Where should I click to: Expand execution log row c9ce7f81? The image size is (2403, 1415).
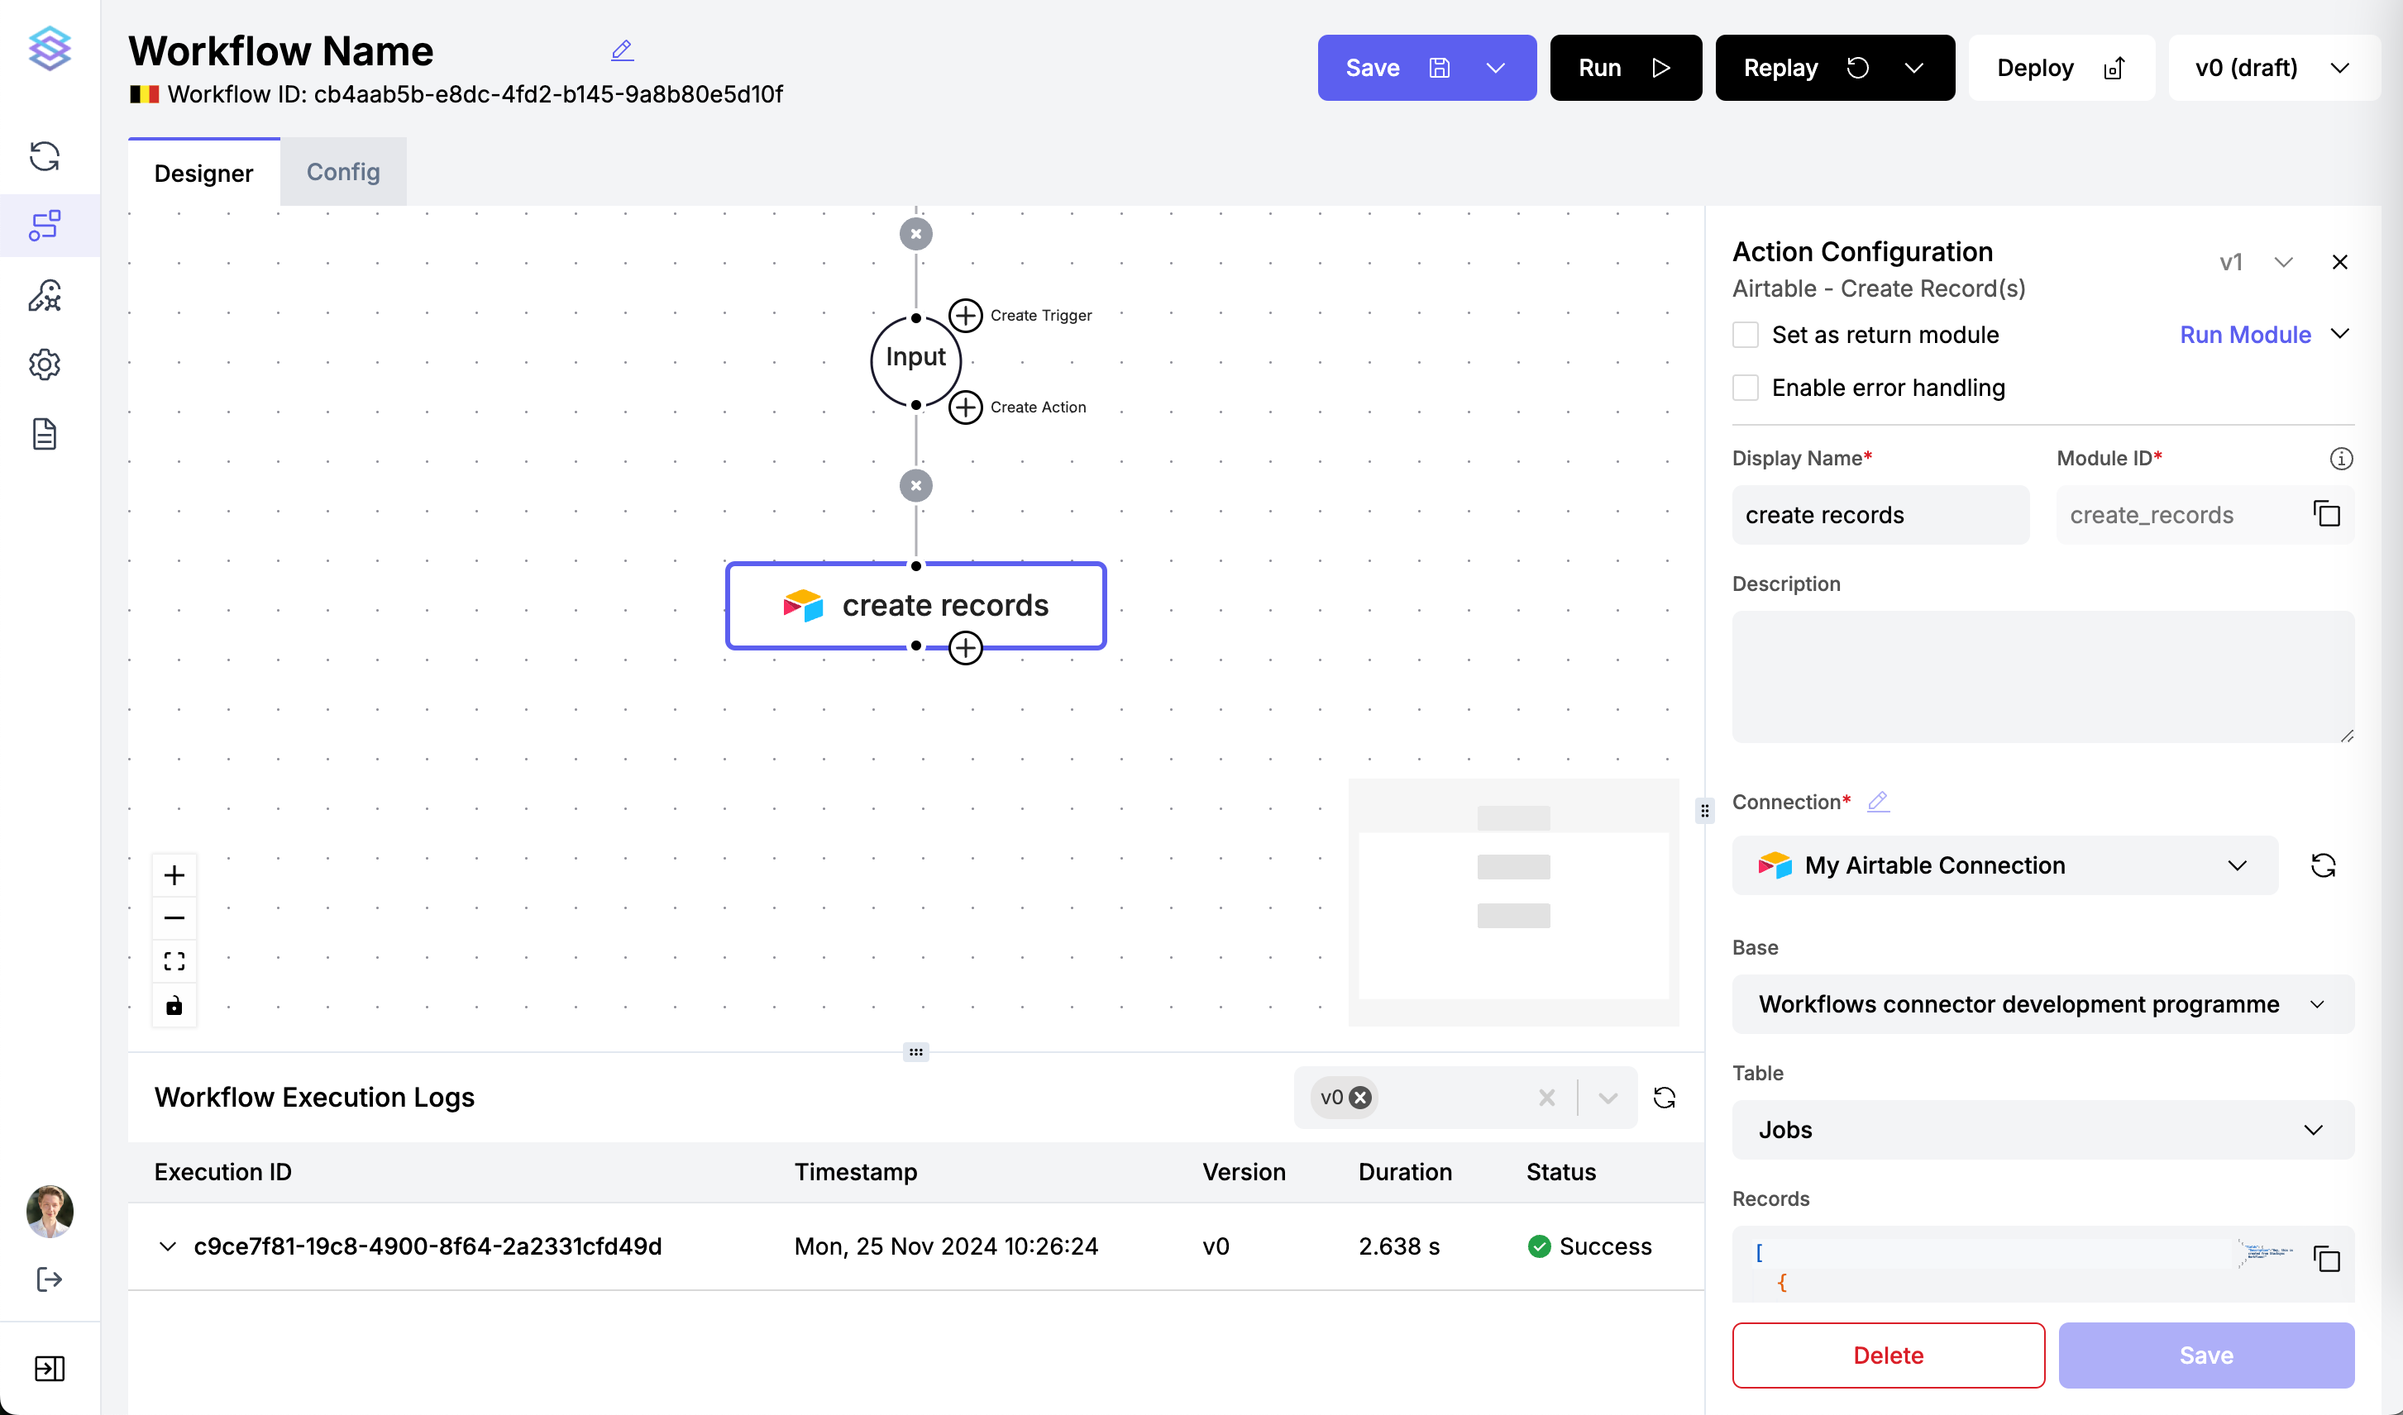point(168,1246)
